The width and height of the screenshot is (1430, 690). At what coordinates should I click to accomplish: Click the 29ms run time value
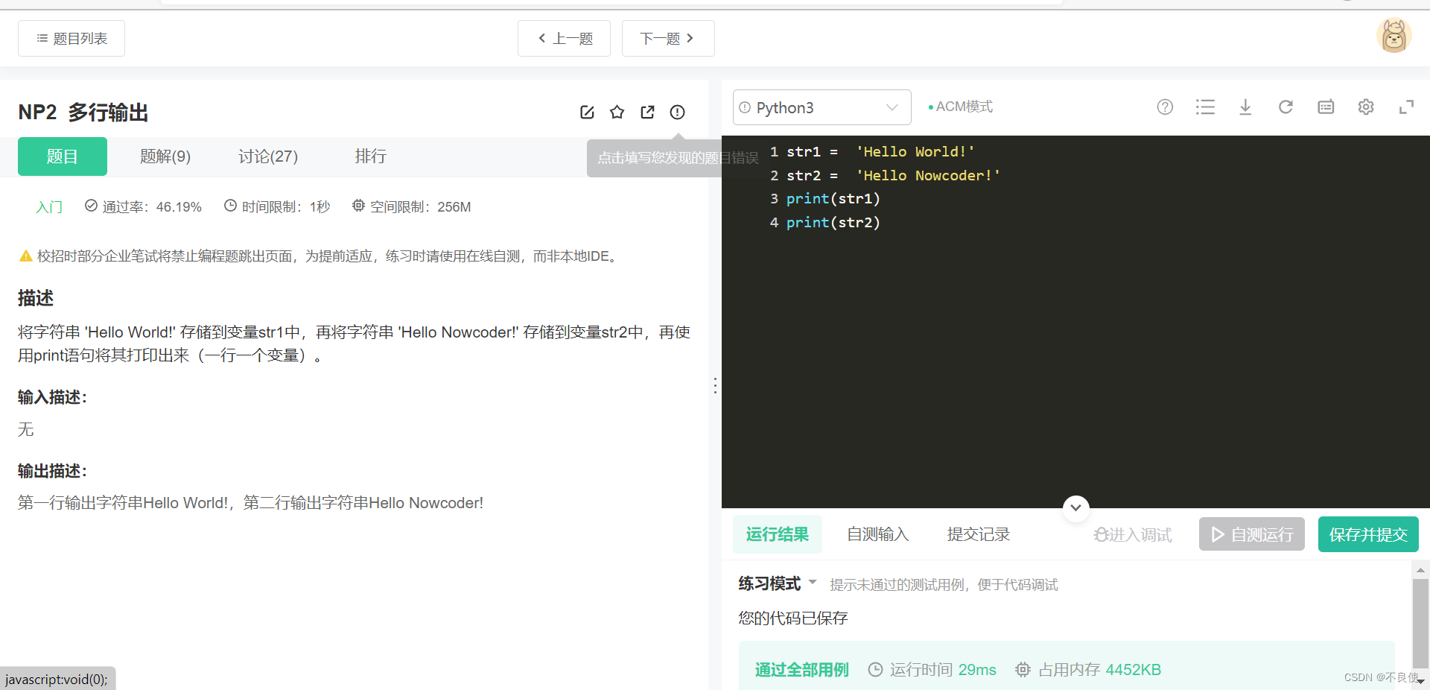[x=977, y=670]
